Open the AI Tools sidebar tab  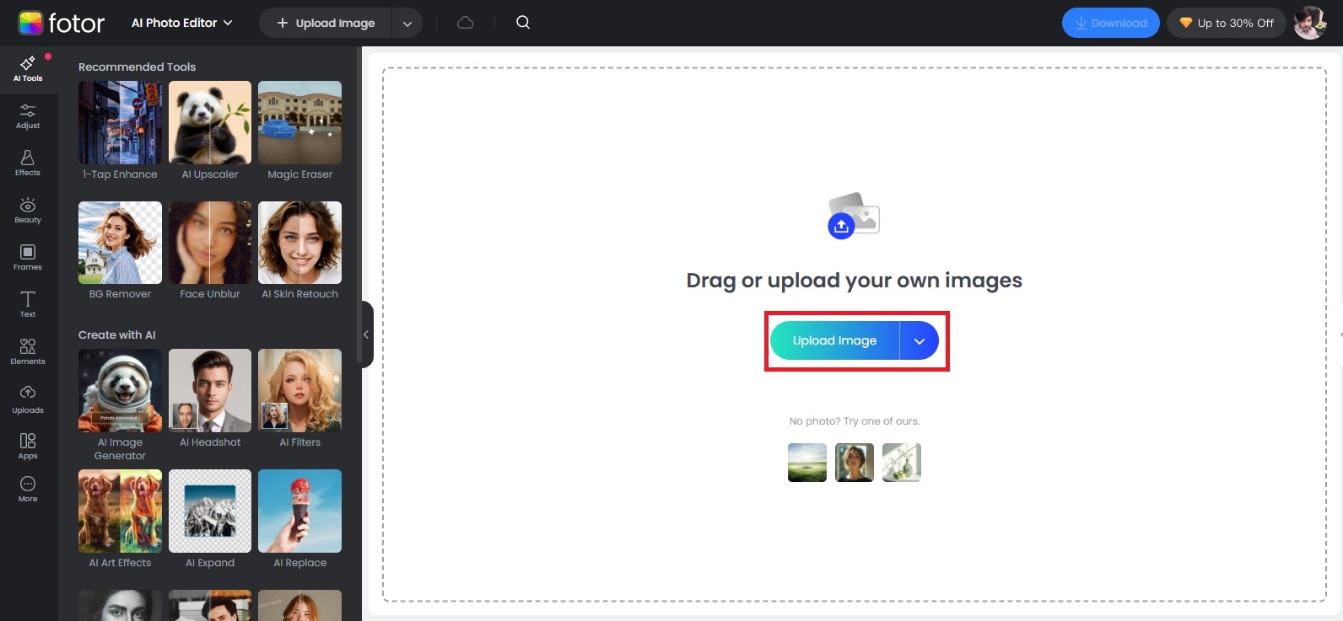pyautogui.click(x=28, y=68)
